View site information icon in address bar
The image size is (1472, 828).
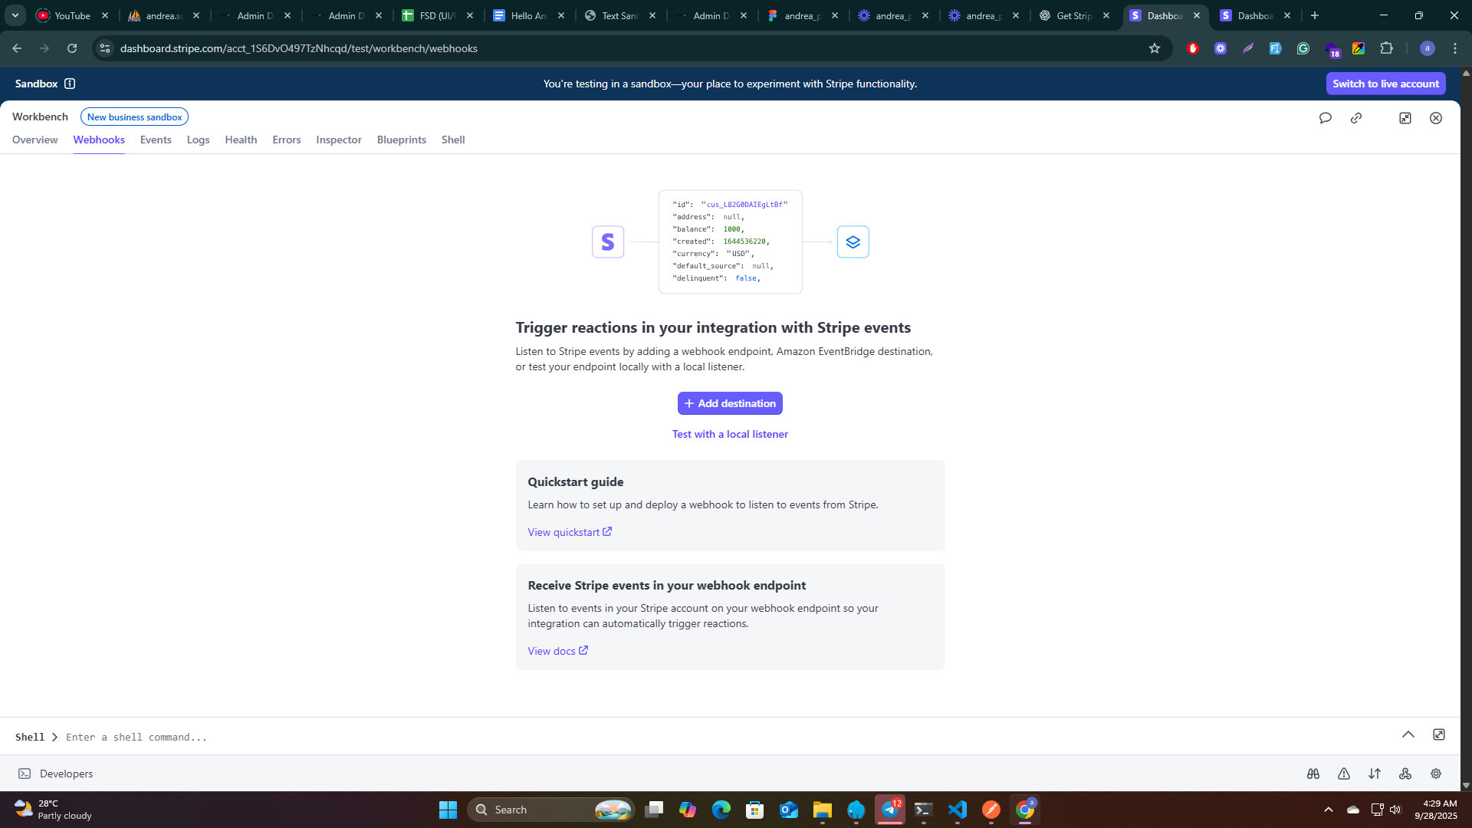[x=105, y=48]
